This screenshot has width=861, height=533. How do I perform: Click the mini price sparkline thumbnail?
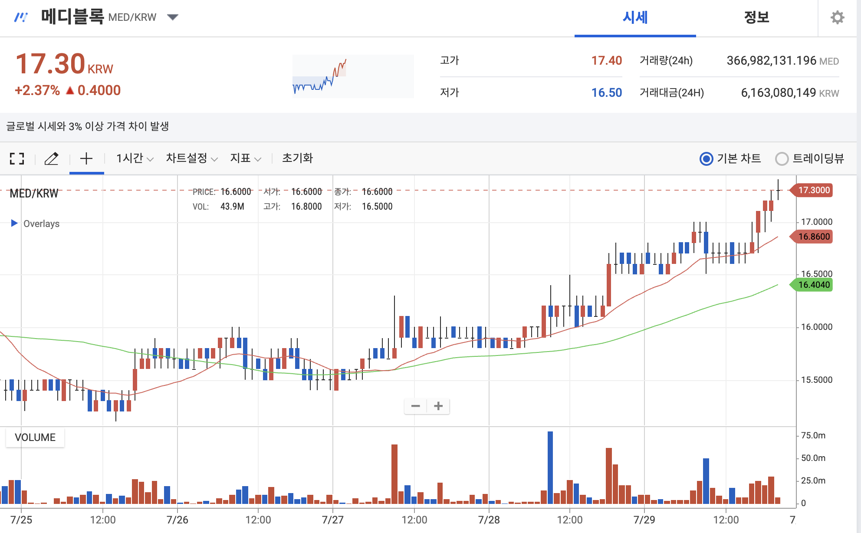pos(353,76)
